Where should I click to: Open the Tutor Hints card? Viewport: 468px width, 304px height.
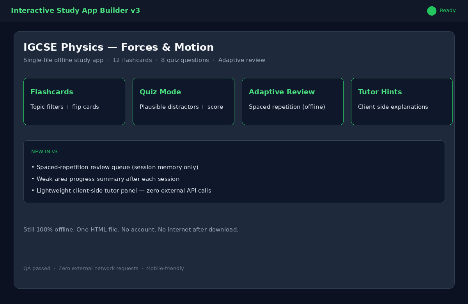click(402, 101)
